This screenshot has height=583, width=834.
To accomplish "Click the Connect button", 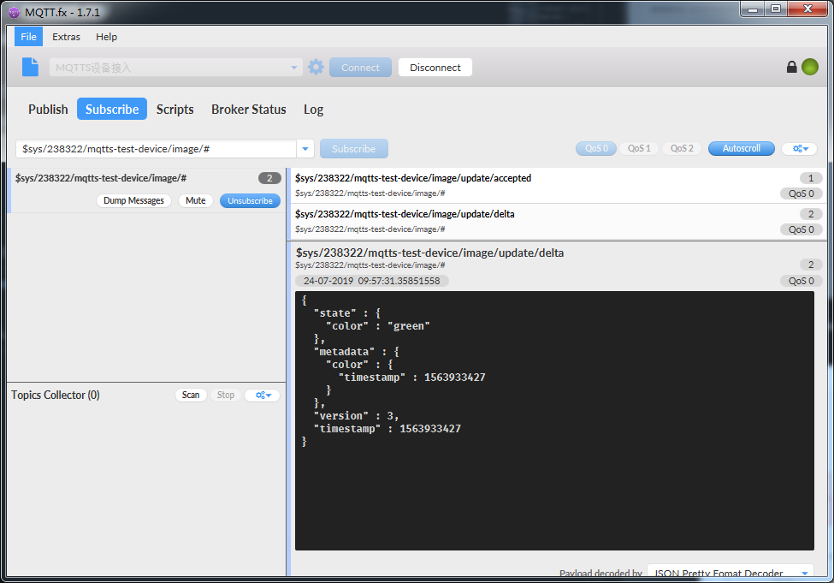I will tap(360, 68).
